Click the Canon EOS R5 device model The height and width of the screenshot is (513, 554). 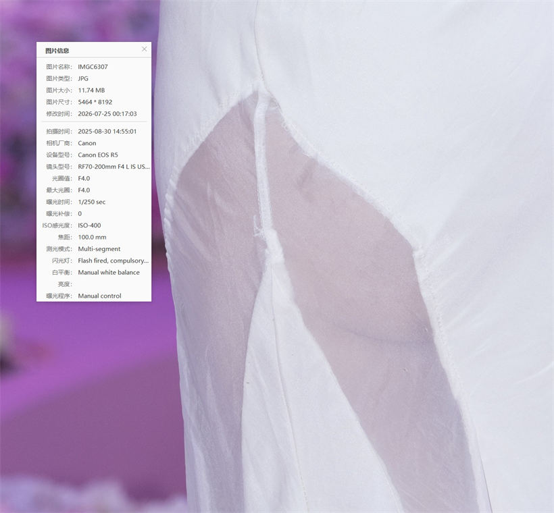[x=98, y=155]
